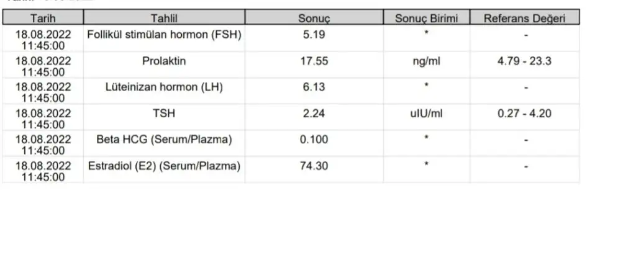Click the Prolaktin result value 17.55
636x268 pixels.
(x=314, y=61)
